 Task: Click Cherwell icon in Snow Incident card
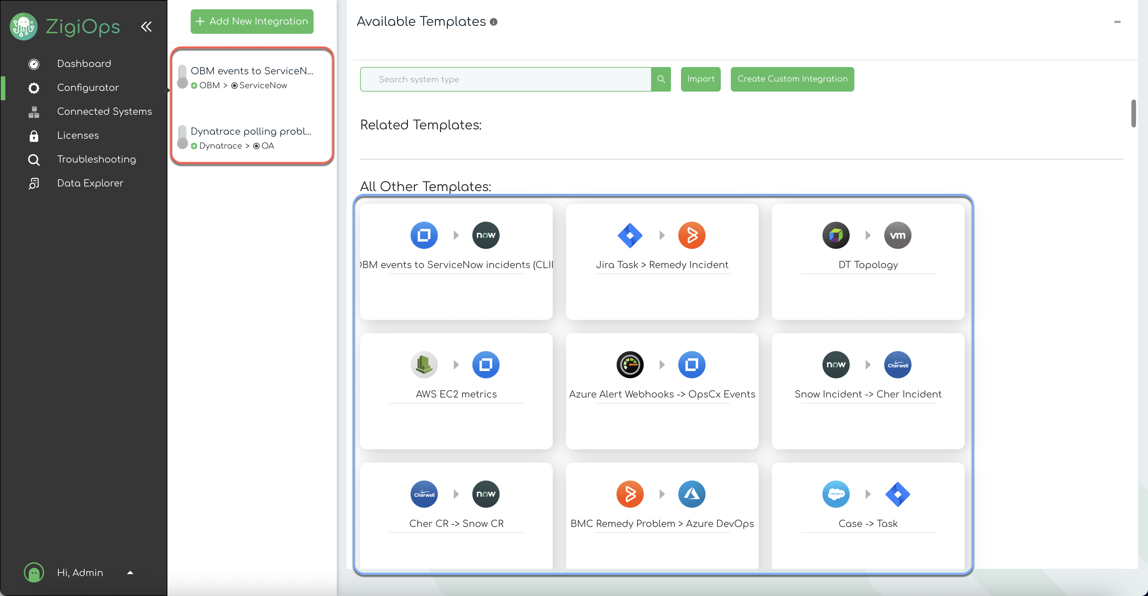[x=898, y=365]
